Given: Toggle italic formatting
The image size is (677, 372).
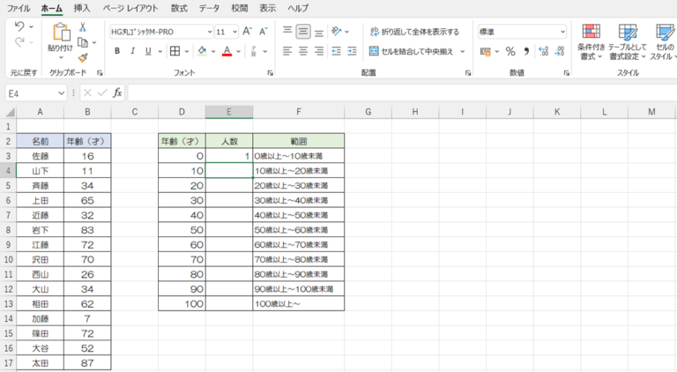Looking at the screenshot, I should (132, 51).
